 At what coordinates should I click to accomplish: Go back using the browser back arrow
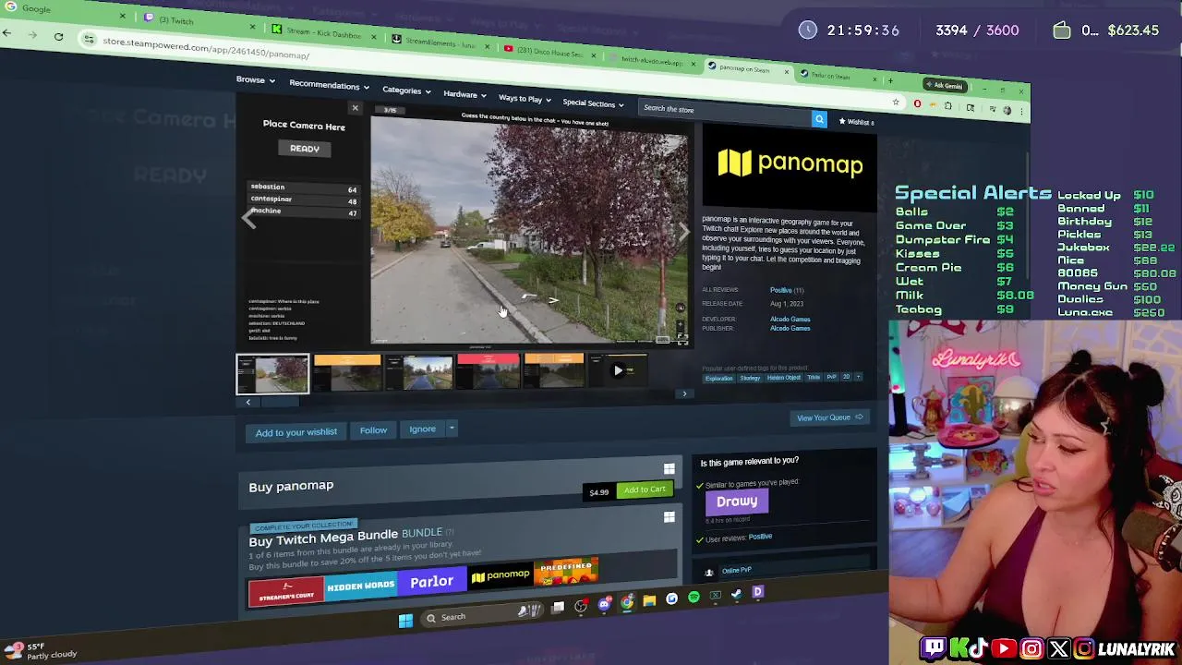(x=7, y=33)
